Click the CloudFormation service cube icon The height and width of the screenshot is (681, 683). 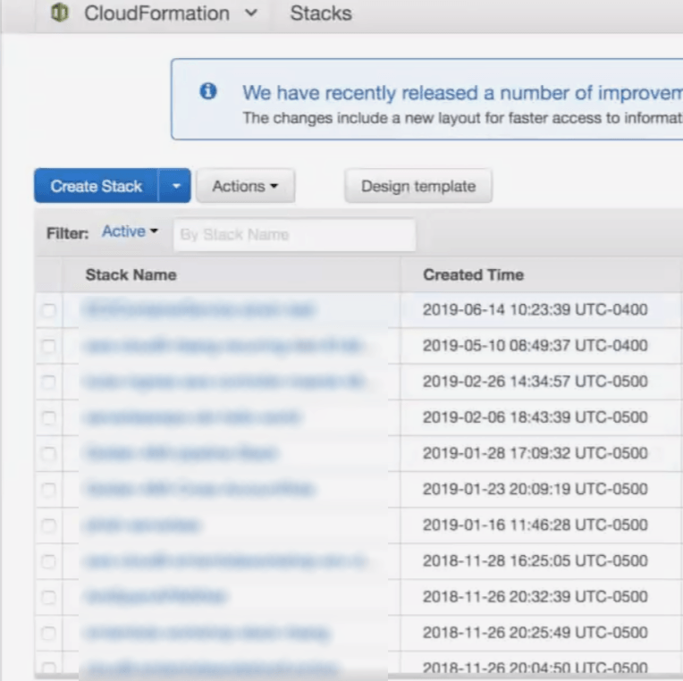click(60, 13)
